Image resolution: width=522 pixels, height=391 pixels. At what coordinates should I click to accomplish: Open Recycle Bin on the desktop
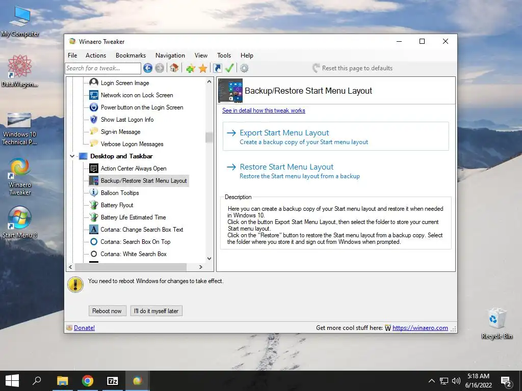pos(497,323)
